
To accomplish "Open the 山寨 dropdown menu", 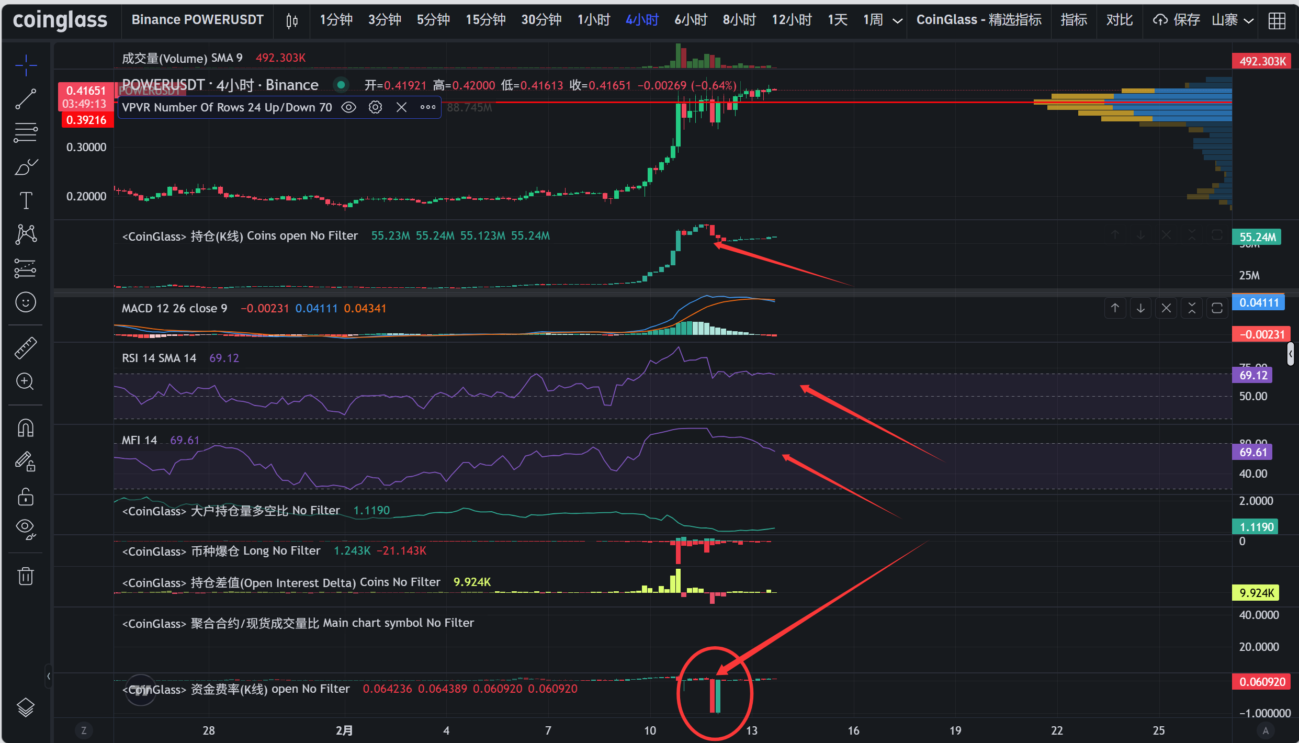I will click(1233, 20).
